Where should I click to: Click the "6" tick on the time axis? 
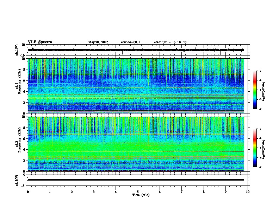pyautogui.click(x=160, y=192)
